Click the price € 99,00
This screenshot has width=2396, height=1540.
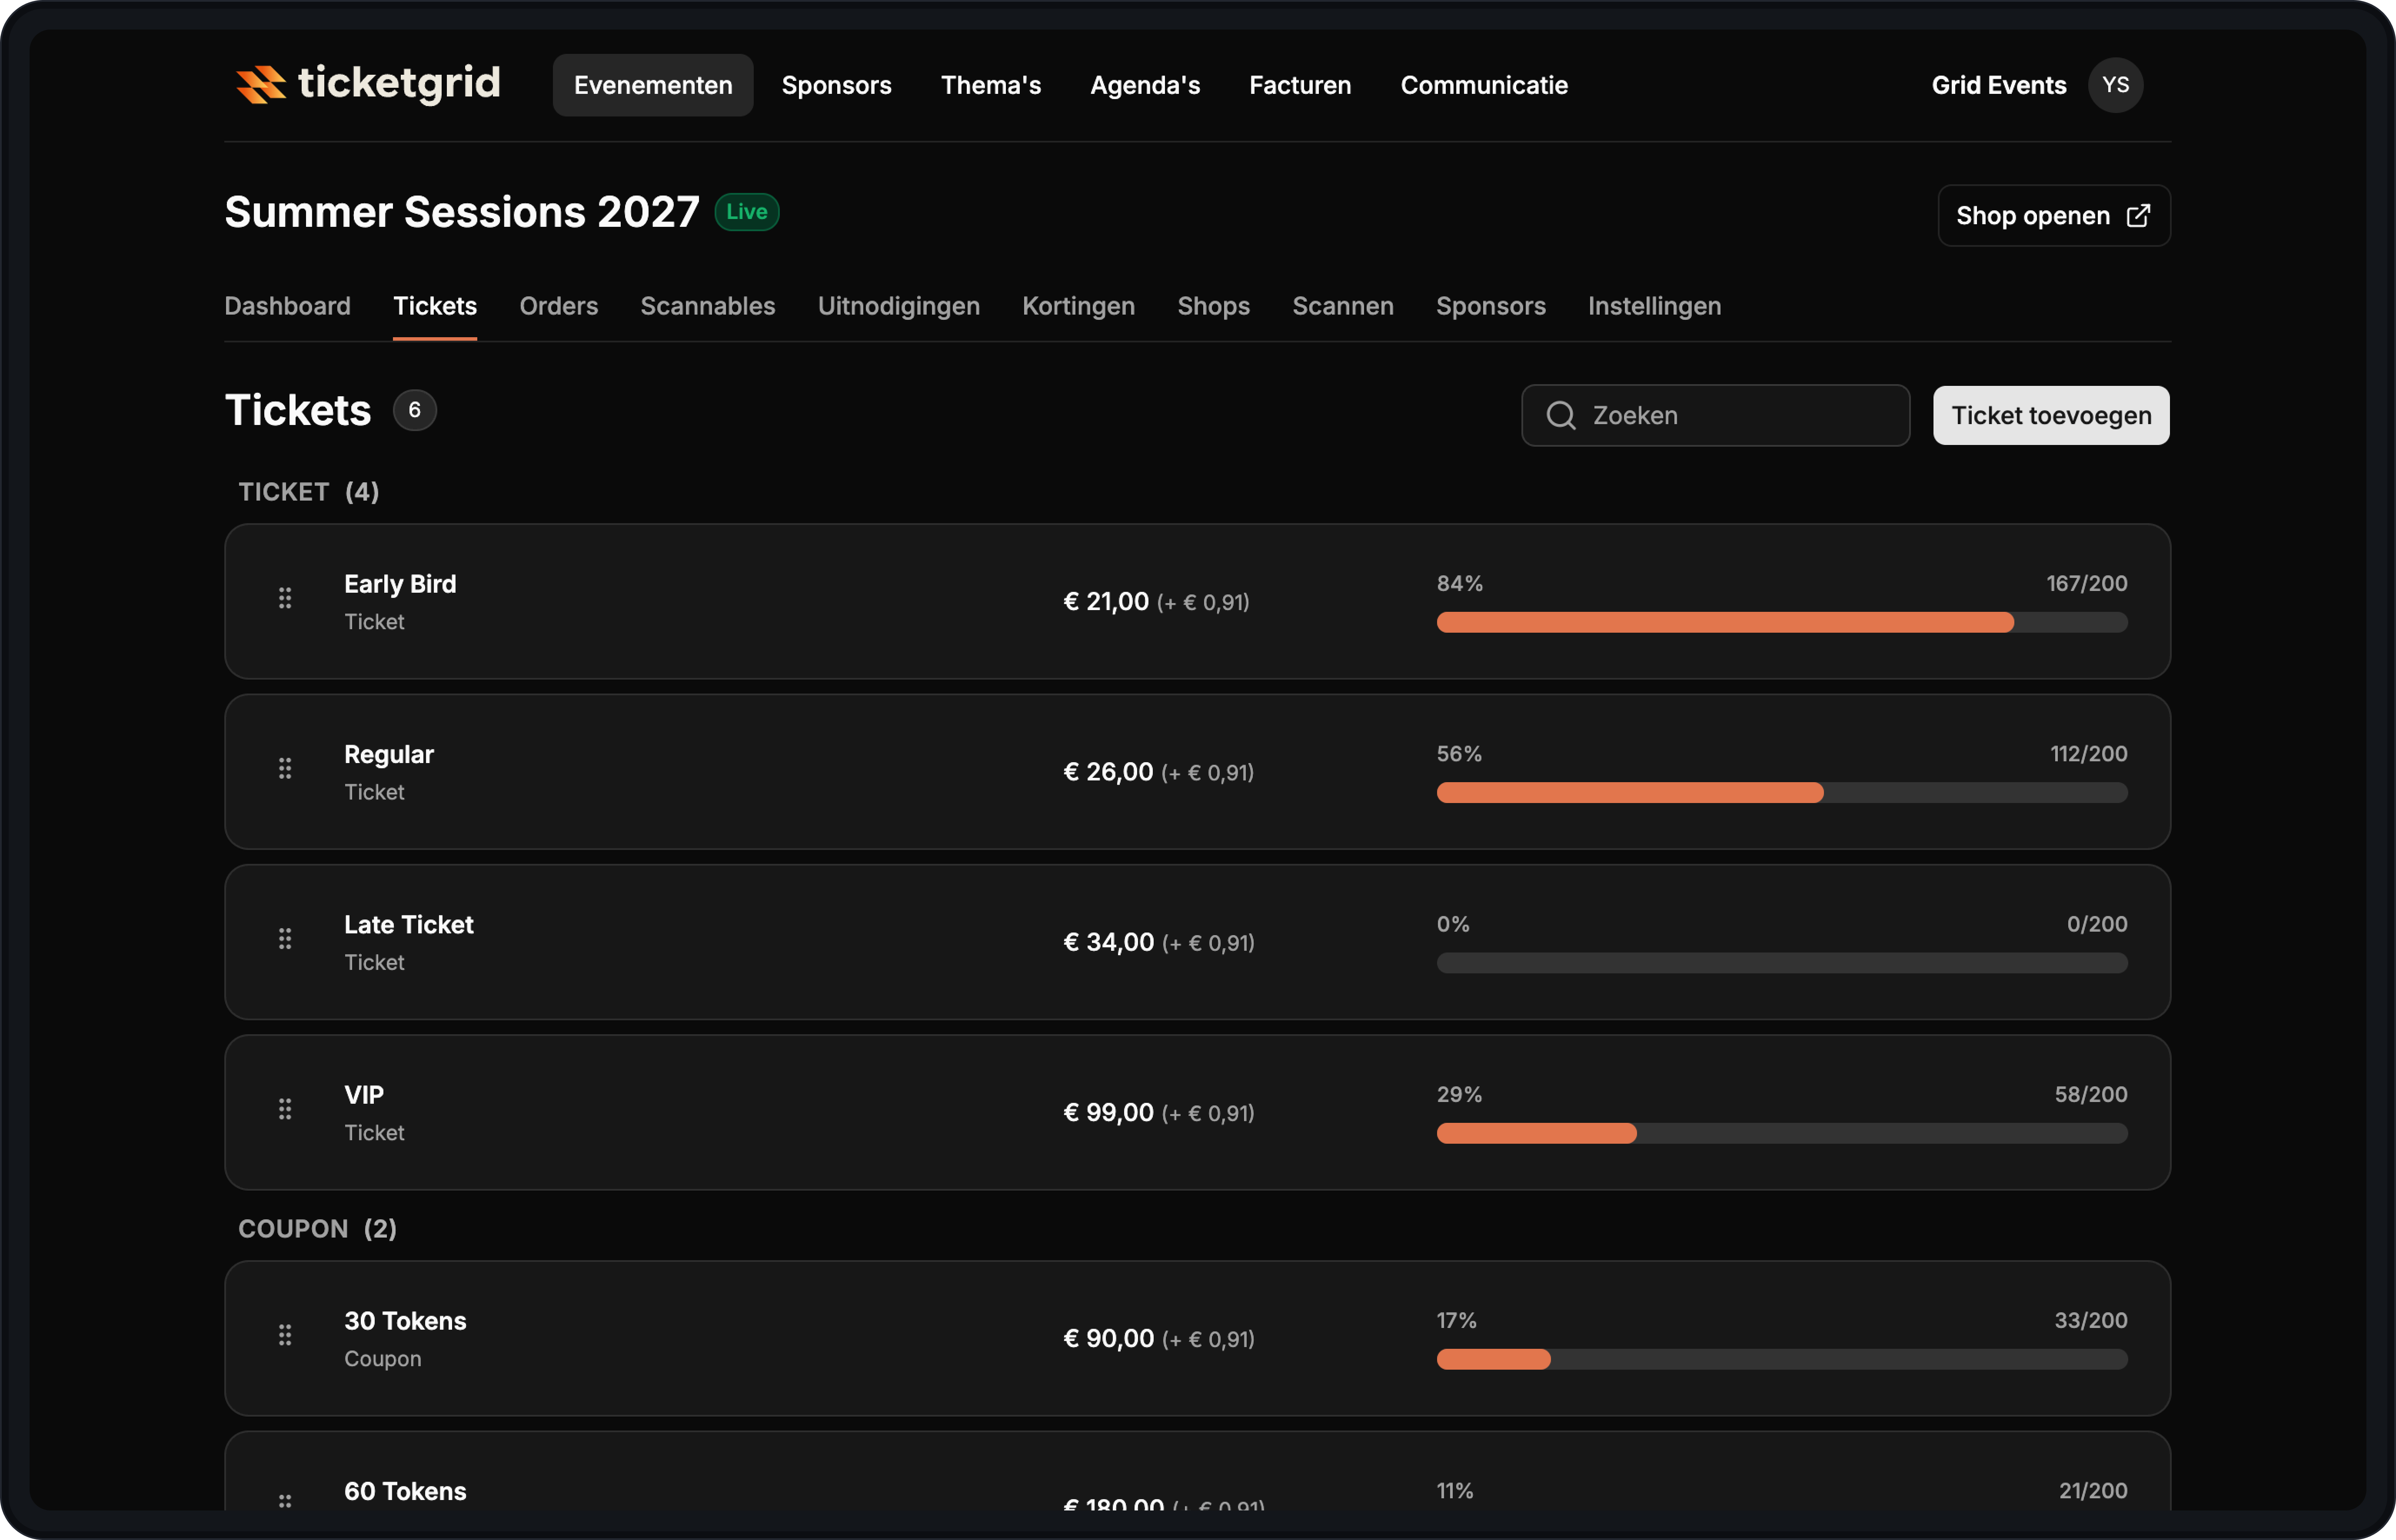pyautogui.click(x=1108, y=1112)
